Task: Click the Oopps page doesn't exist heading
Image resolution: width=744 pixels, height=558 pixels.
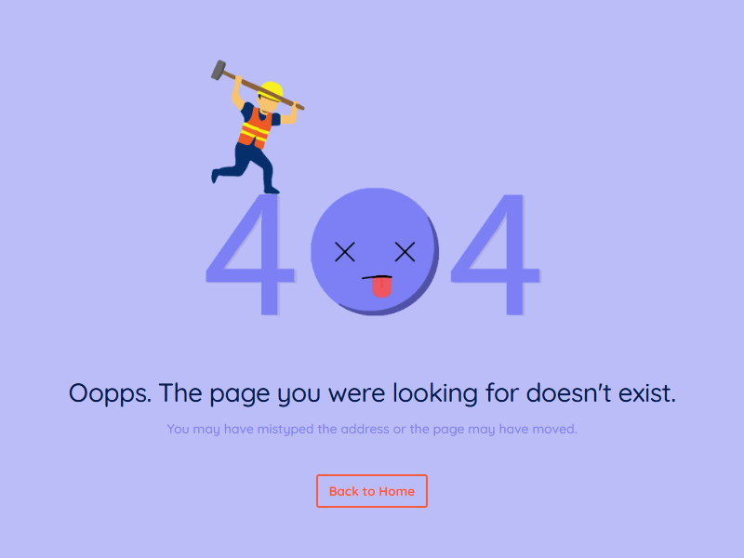Action: pyautogui.click(x=372, y=393)
